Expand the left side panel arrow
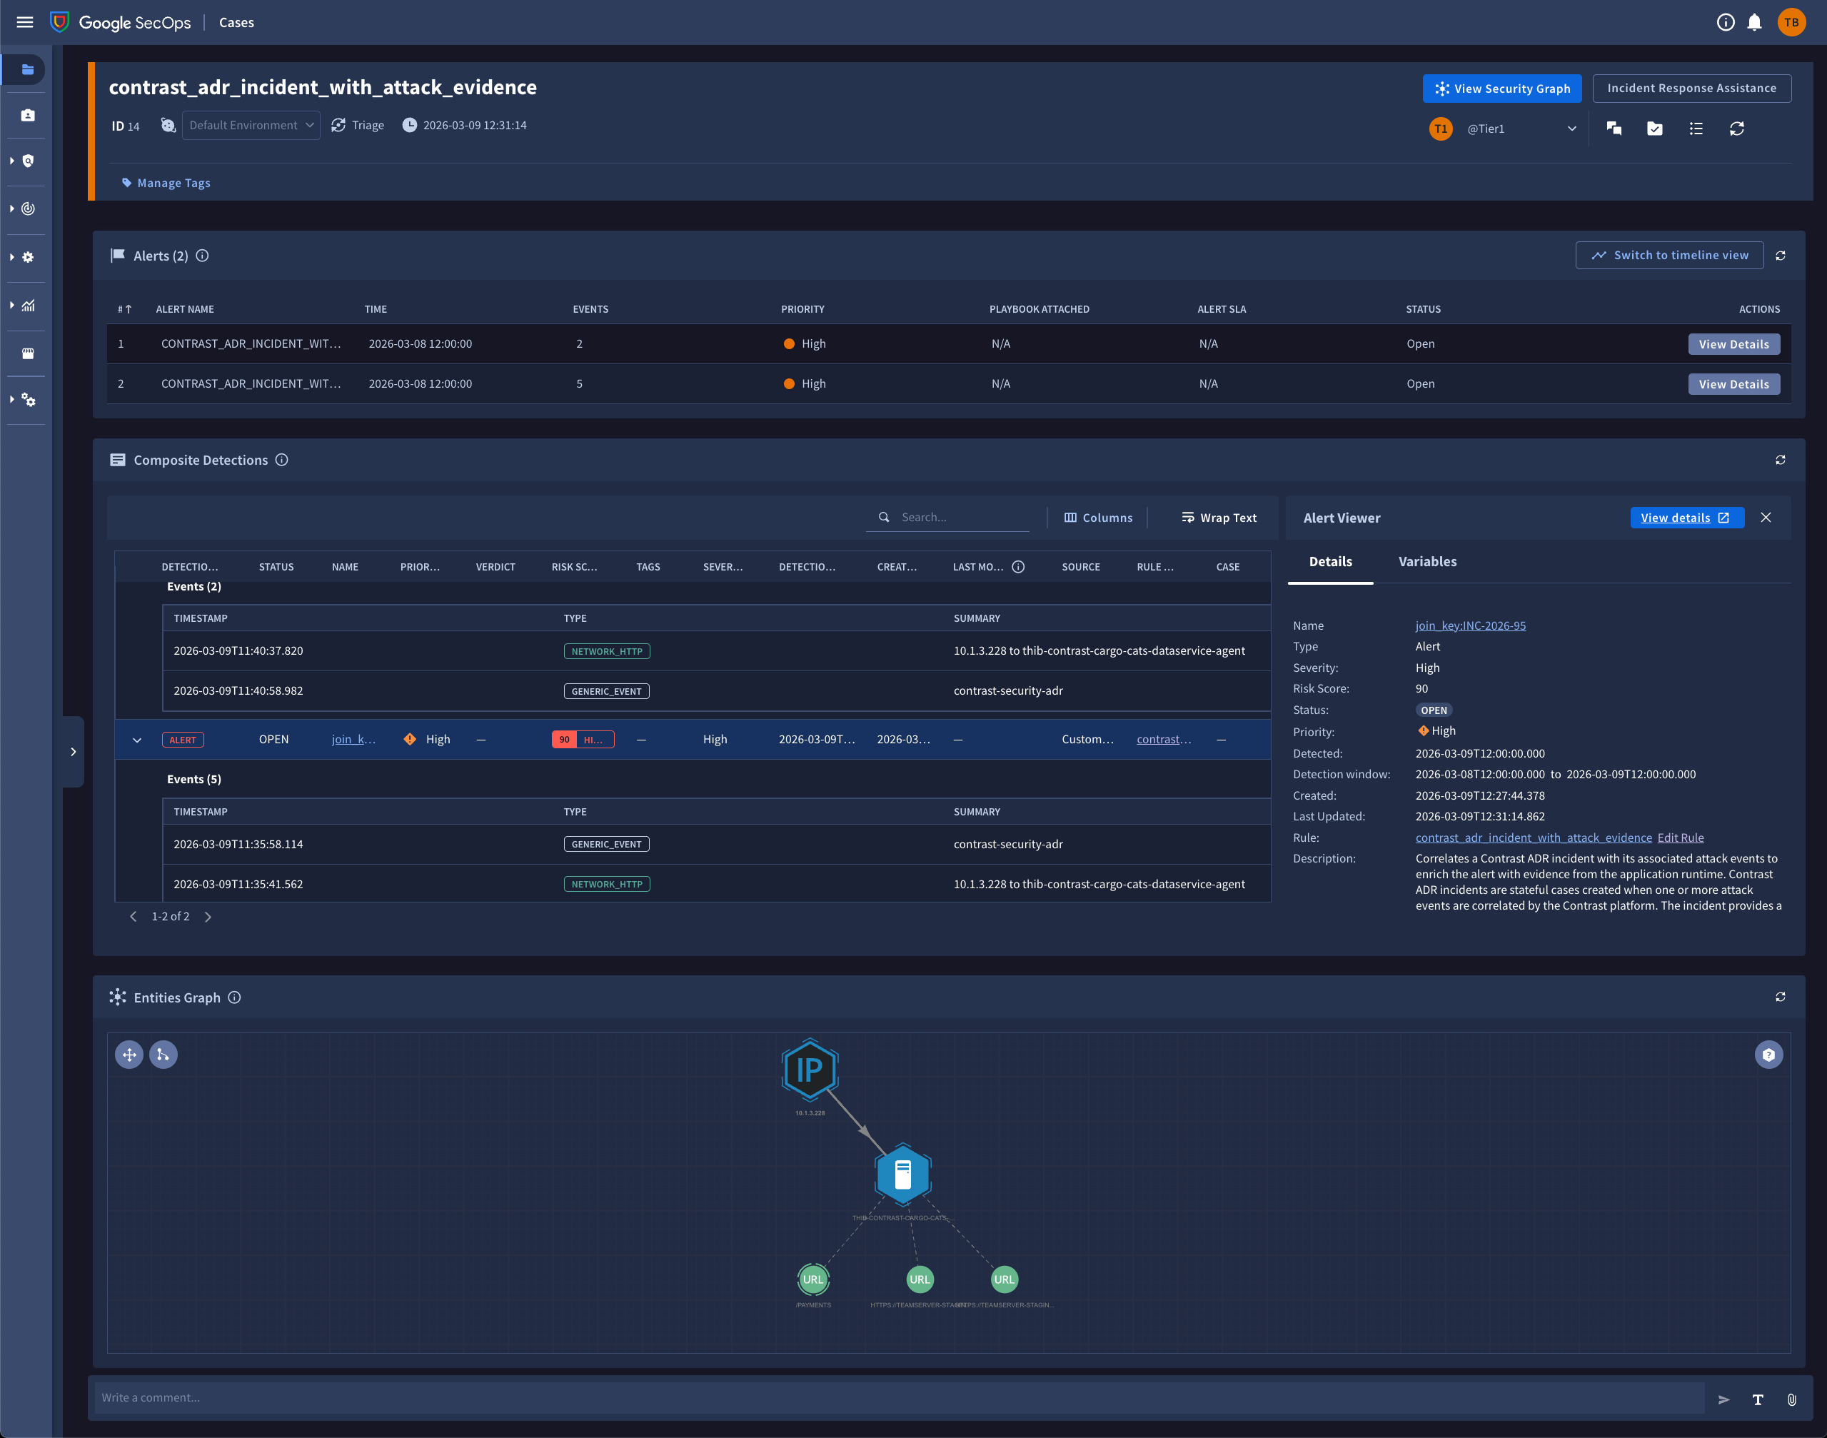 [x=74, y=752]
